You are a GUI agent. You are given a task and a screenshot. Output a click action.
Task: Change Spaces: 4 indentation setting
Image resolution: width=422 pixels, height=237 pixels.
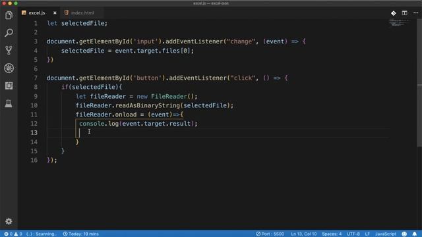coord(332,234)
